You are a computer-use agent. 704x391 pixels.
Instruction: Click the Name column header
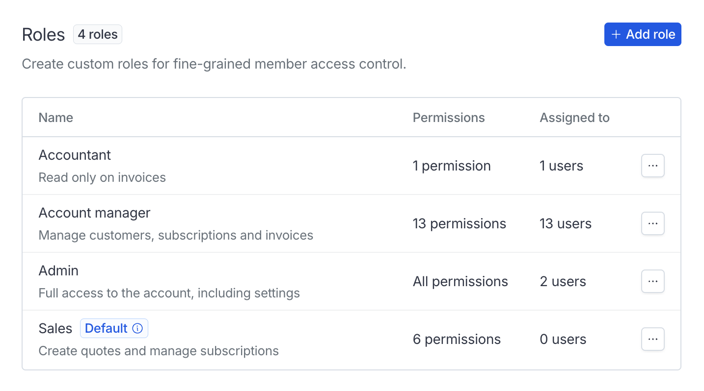click(x=56, y=118)
